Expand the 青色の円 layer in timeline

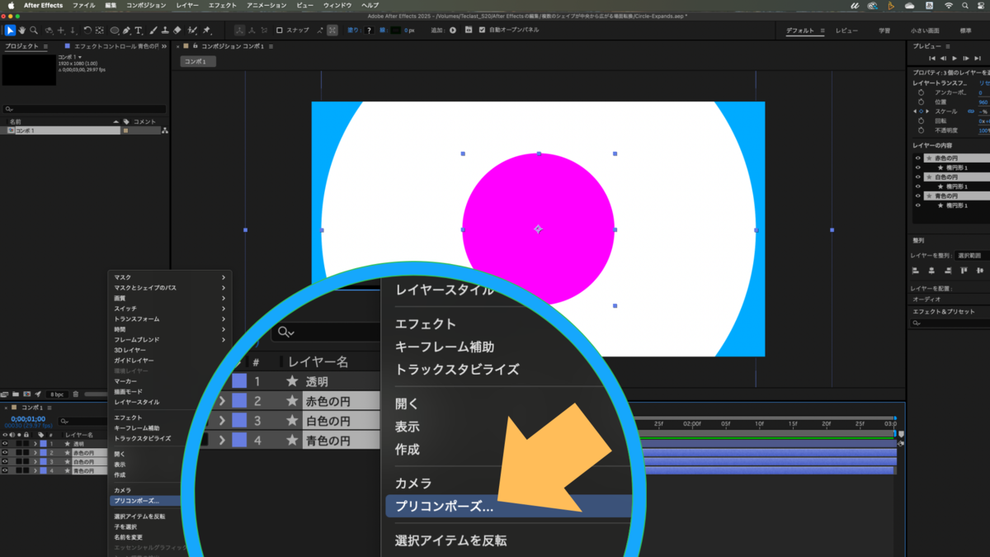35,471
